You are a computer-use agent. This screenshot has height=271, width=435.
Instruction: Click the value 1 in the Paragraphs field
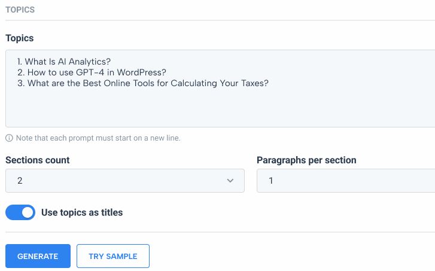click(x=271, y=181)
